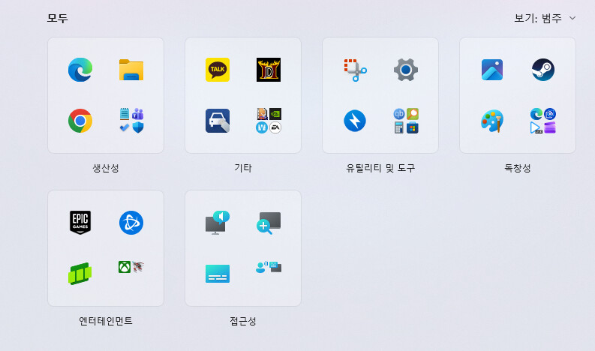Image resolution: width=595 pixels, height=351 pixels.
Task: Open Live captions teal icon
Action: (x=218, y=274)
